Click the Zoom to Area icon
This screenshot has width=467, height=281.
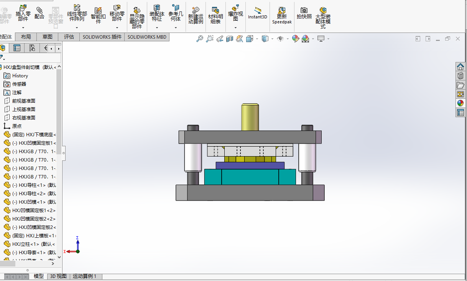tap(210, 39)
